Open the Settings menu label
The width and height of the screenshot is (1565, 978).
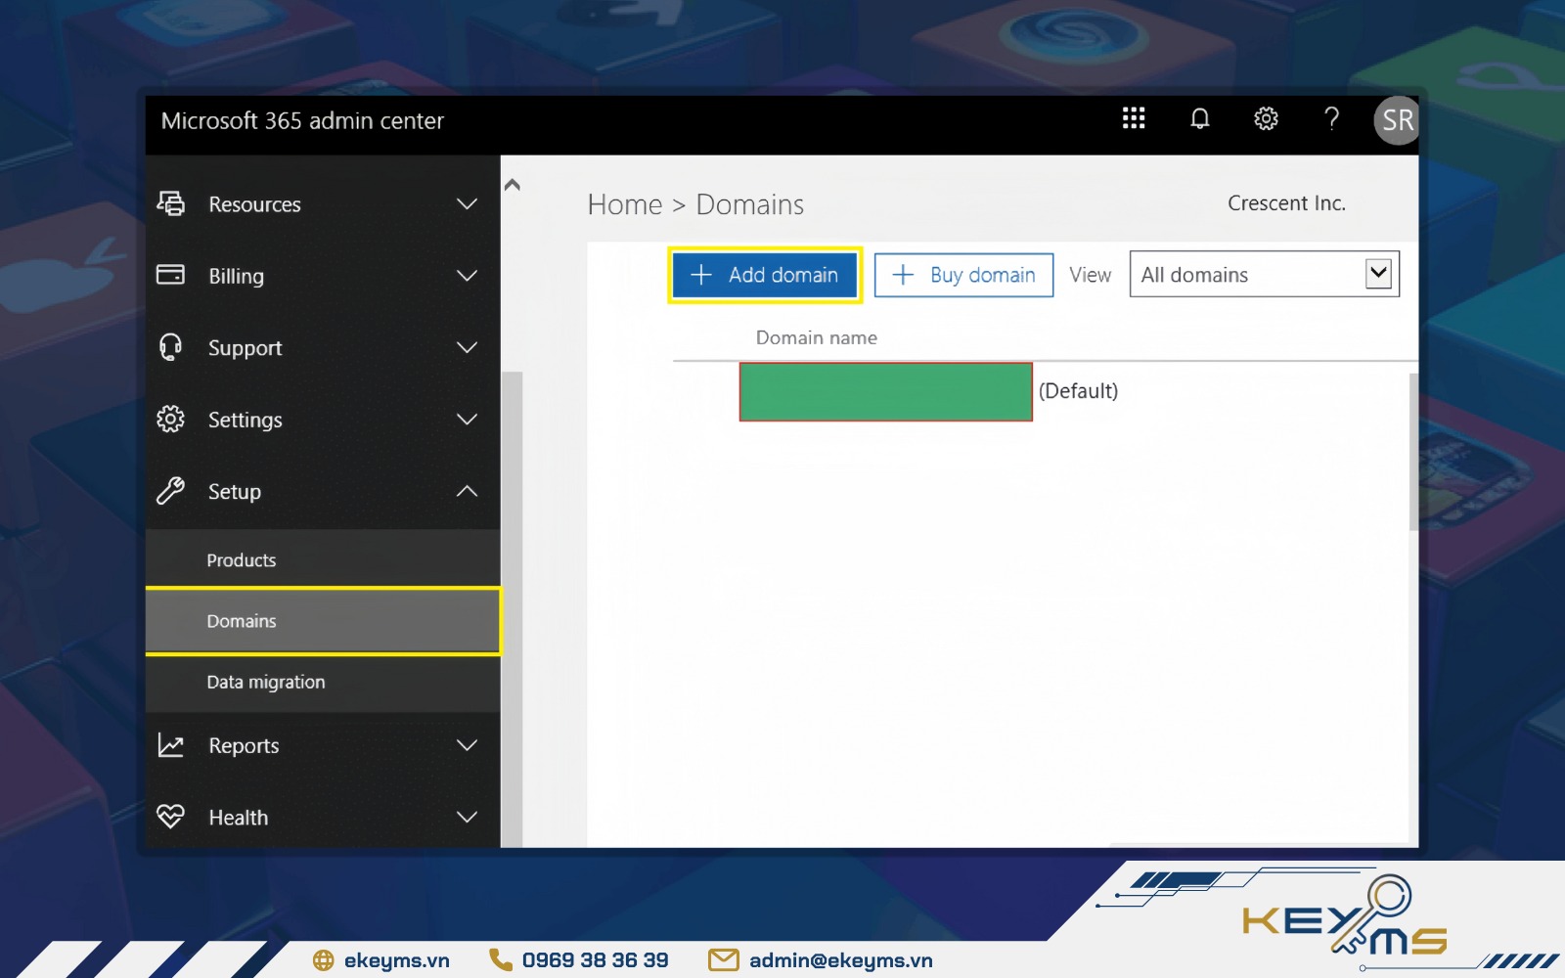[x=245, y=420]
